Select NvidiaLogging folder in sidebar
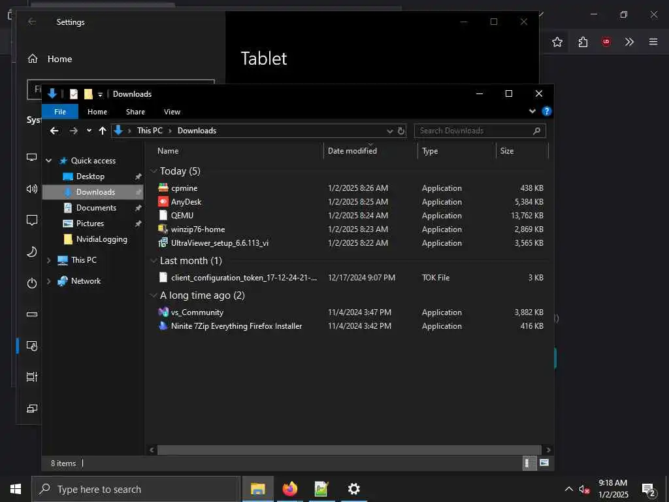Viewport: 669px width, 502px height. [101, 239]
